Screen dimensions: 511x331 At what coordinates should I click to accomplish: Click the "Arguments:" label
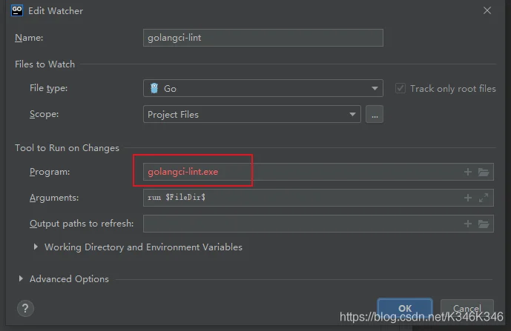pos(54,198)
